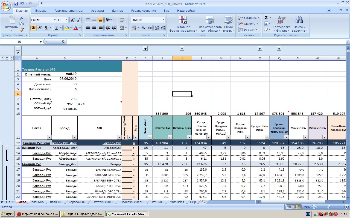Toggle bottom vertical alignment (highlighted)
Screen dimensions: 350x218
(100, 20)
